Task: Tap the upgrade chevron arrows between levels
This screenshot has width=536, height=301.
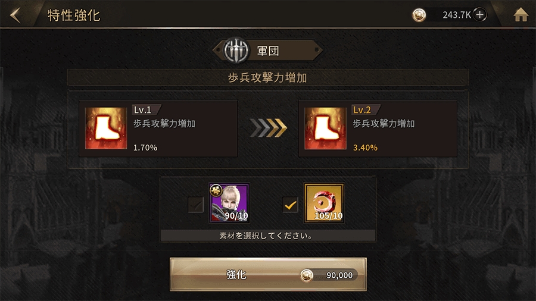Action: 268,128
